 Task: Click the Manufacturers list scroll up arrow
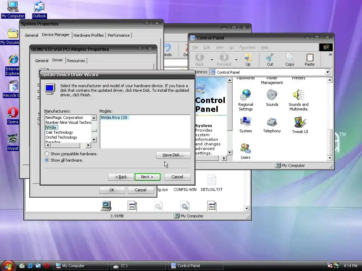click(94, 118)
